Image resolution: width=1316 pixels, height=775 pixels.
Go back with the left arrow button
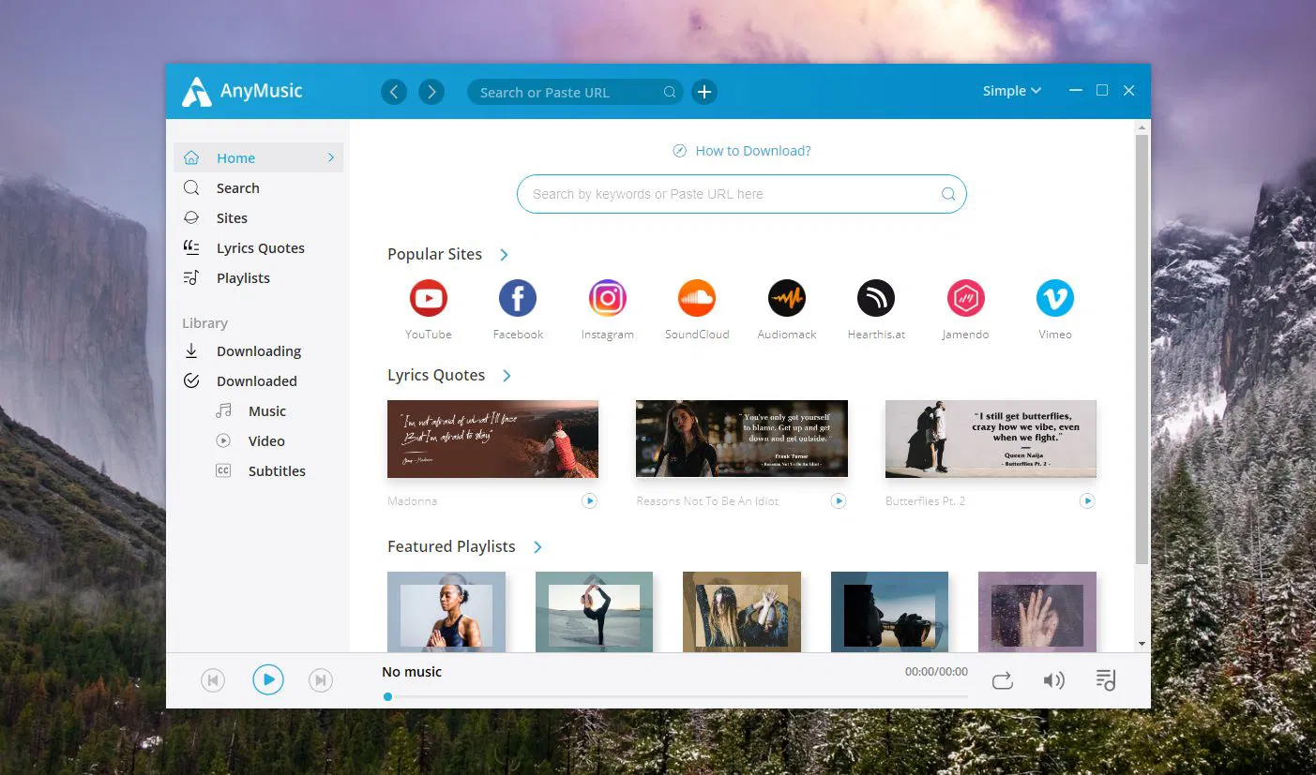point(394,92)
